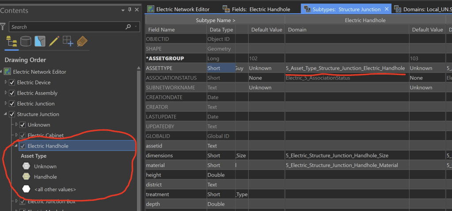Click the Subtype Name > header cell

point(215,20)
